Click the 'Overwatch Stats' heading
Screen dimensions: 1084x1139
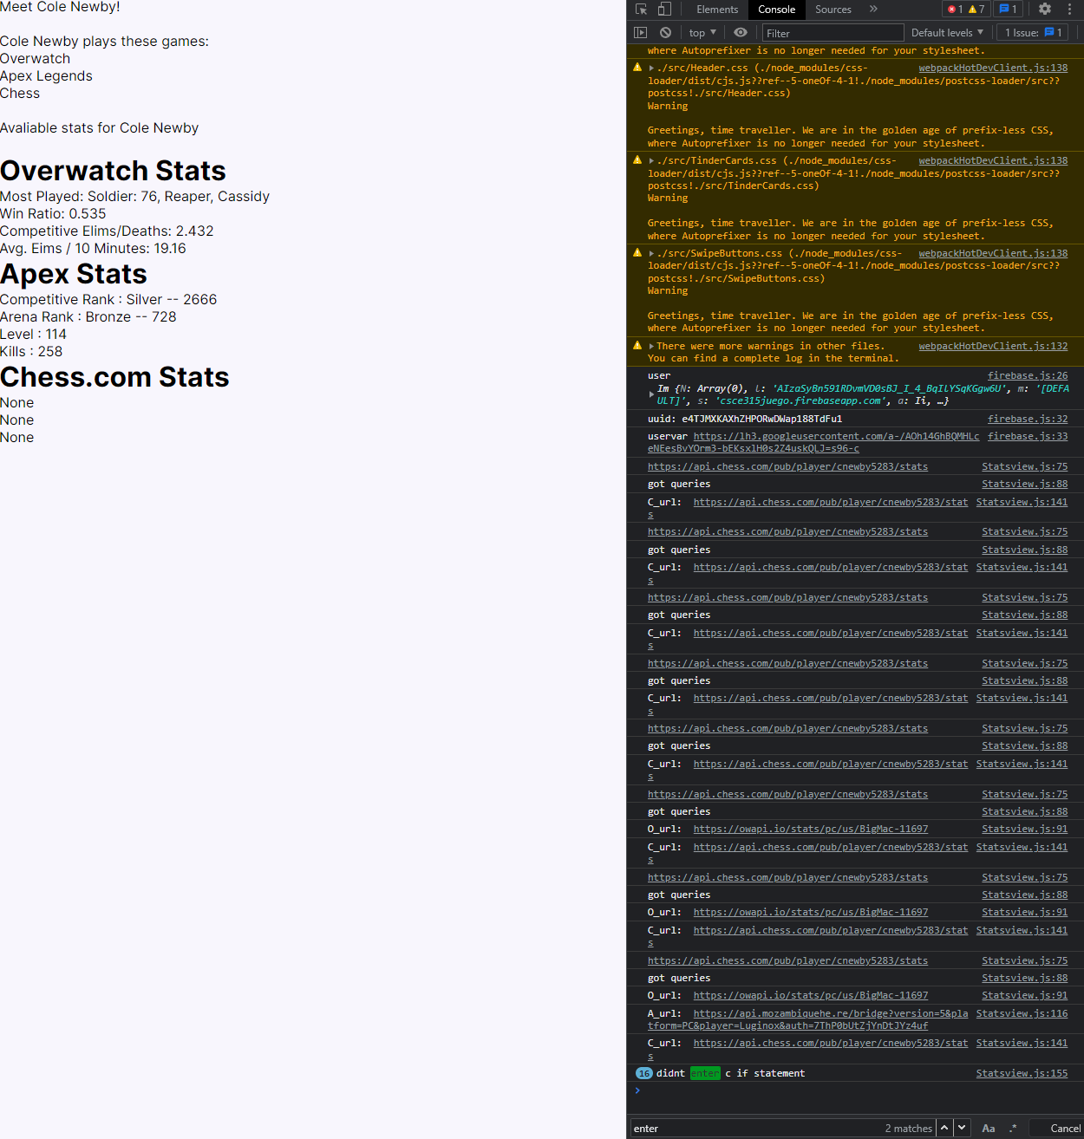[x=113, y=171]
